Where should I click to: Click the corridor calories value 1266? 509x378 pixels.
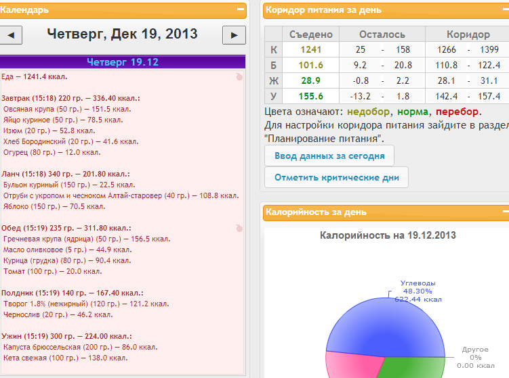coord(447,49)
